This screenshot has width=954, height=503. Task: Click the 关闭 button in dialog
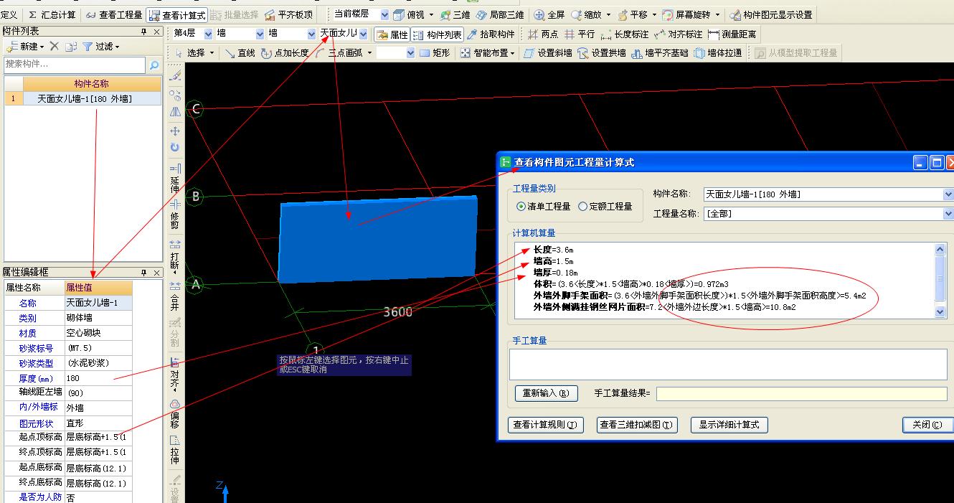[927, 425]
